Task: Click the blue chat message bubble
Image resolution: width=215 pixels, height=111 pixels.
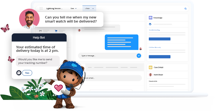Action: (121, 42)
